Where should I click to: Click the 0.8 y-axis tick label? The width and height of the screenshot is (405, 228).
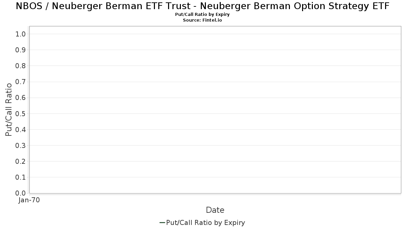tap(21, 66)
